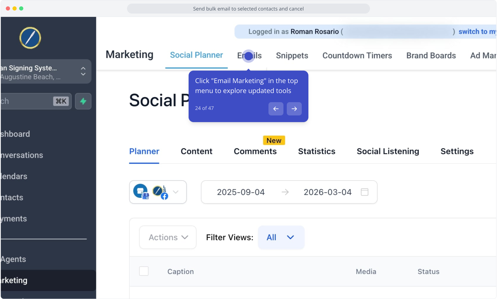Click the 'switch to' account link

coord(477,32)
